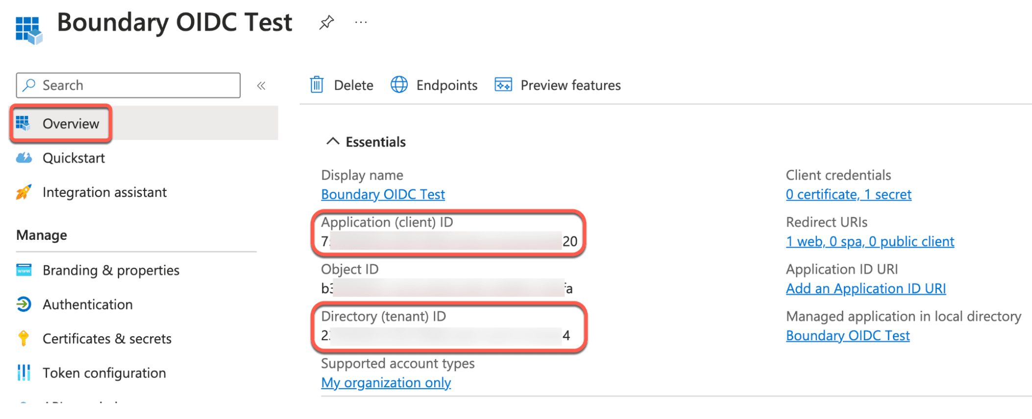Click the Quickstart cloud icon
This screenshot has height=419, width=1032.
[24, 158]
